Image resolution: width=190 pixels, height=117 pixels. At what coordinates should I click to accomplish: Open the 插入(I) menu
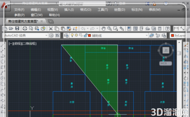pos(69,10)
